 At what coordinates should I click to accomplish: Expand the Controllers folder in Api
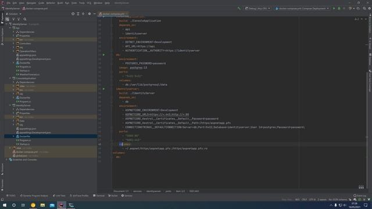pos(13,44)
